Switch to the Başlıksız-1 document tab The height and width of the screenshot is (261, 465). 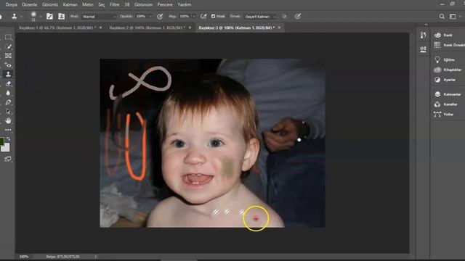57,28
